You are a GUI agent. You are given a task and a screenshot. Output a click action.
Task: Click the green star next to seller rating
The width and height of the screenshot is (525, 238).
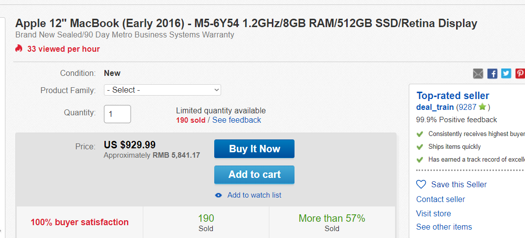click(482, 107)
